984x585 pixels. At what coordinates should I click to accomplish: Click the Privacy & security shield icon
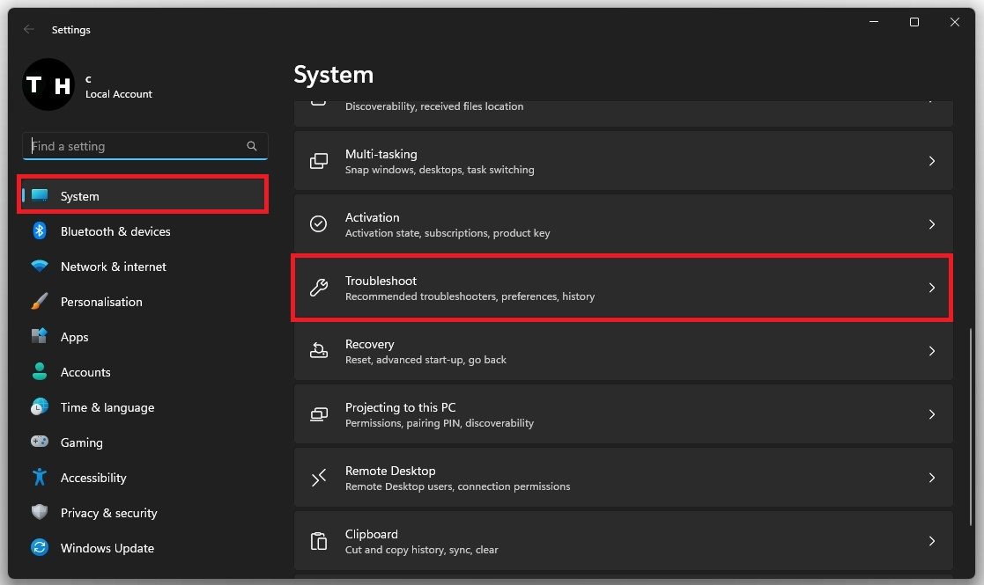pyautogui.click(x=40, y=513)
